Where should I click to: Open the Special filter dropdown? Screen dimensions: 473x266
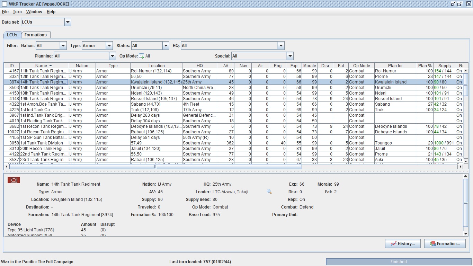pyautogui.click(x=290, y=56)
